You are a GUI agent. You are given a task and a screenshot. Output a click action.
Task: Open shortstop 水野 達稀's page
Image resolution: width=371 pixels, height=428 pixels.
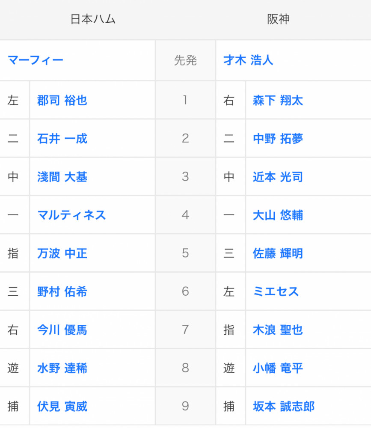tap(62, 368)
